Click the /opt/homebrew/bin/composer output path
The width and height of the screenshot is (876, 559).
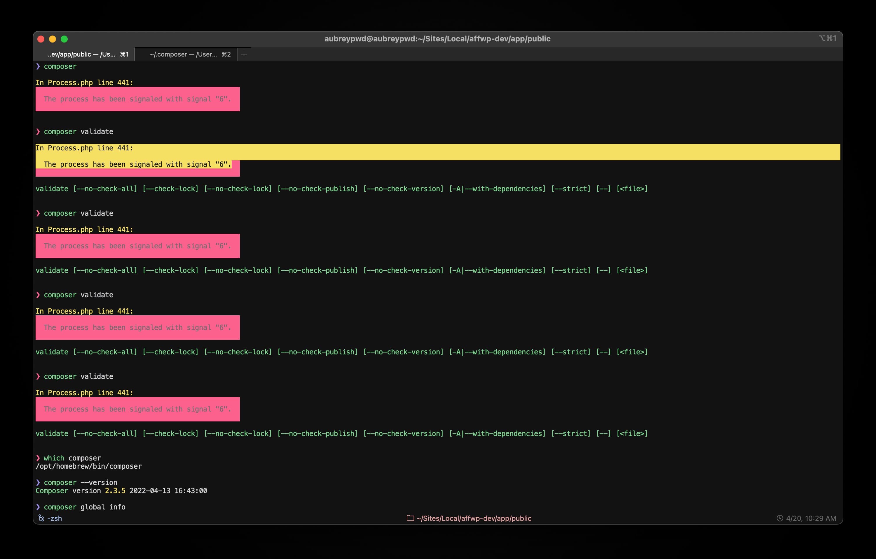[88, 466]
